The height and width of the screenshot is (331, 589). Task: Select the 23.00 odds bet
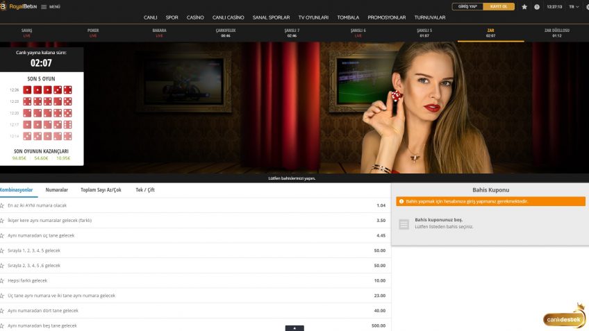point(380,296)
